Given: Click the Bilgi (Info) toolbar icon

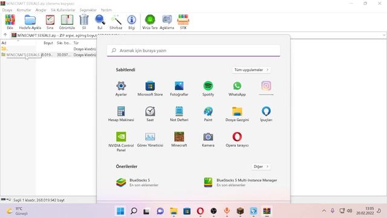Looking at the screenshot, I should click(x=132, y=22).
